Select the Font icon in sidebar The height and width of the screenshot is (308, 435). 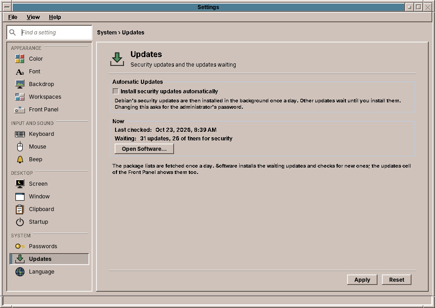[x=19, y=72]
